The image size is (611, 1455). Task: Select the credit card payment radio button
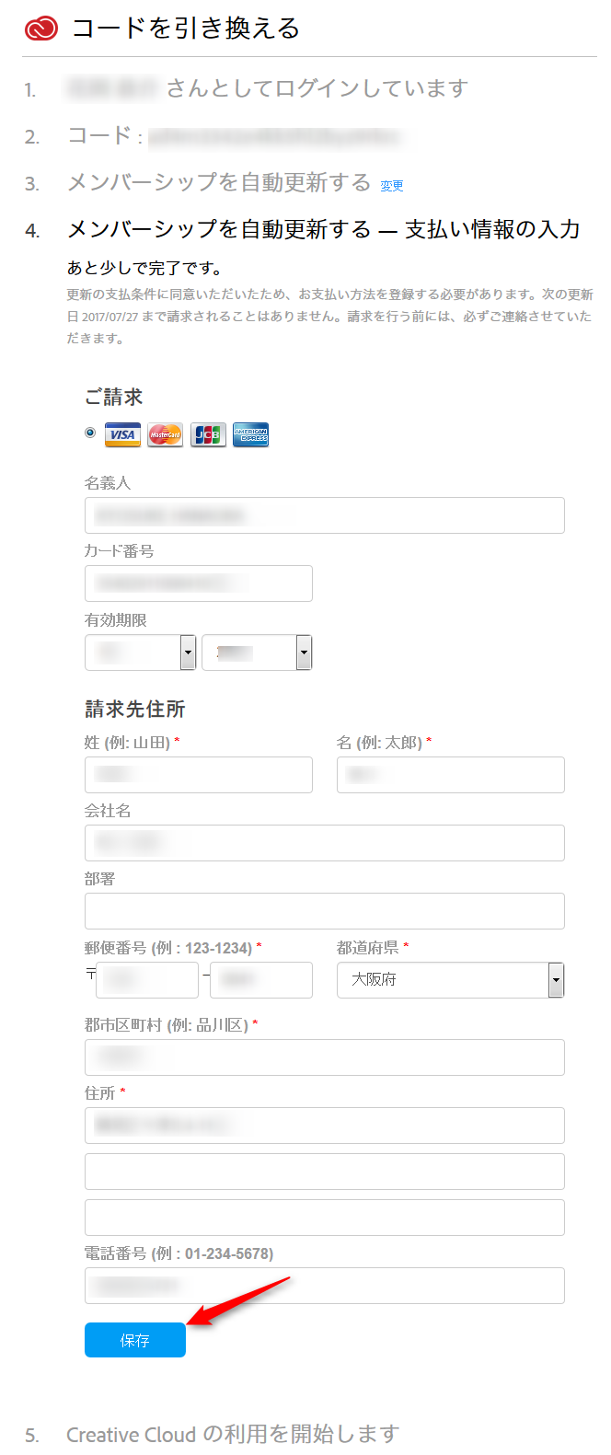(90, 433)
